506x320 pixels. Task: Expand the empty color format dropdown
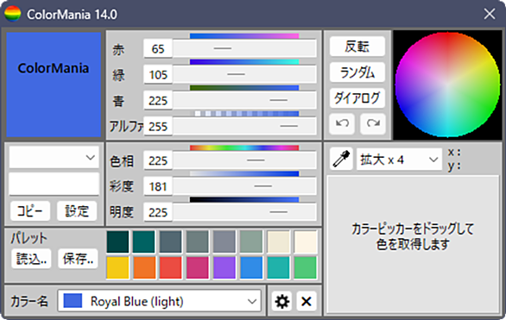click(x=54, y=157)
